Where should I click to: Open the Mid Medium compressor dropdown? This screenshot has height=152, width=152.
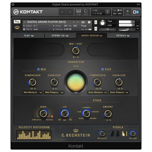[33, 92]
